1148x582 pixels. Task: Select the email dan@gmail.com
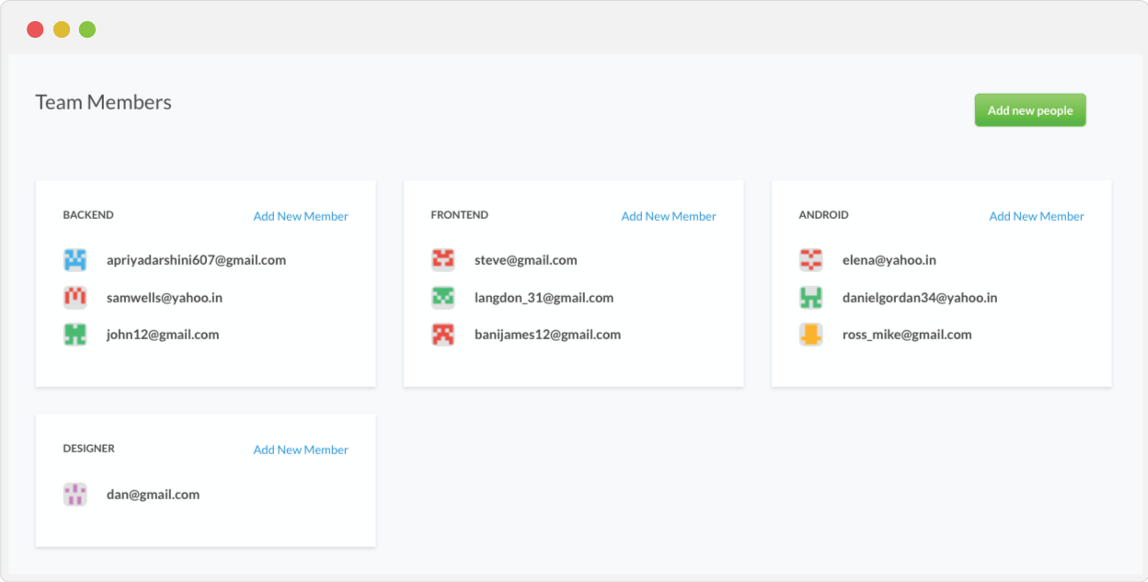click(153, 495)
